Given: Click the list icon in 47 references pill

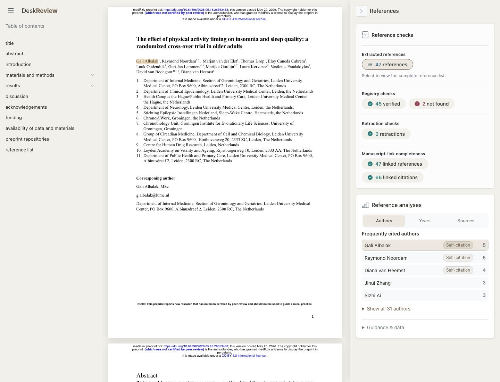Looking at the screenshot, I should (x=370, y=65).
